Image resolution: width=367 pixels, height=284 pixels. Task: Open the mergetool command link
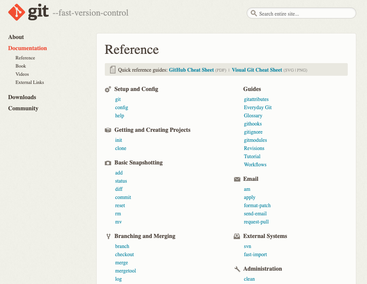coord(126,271)
